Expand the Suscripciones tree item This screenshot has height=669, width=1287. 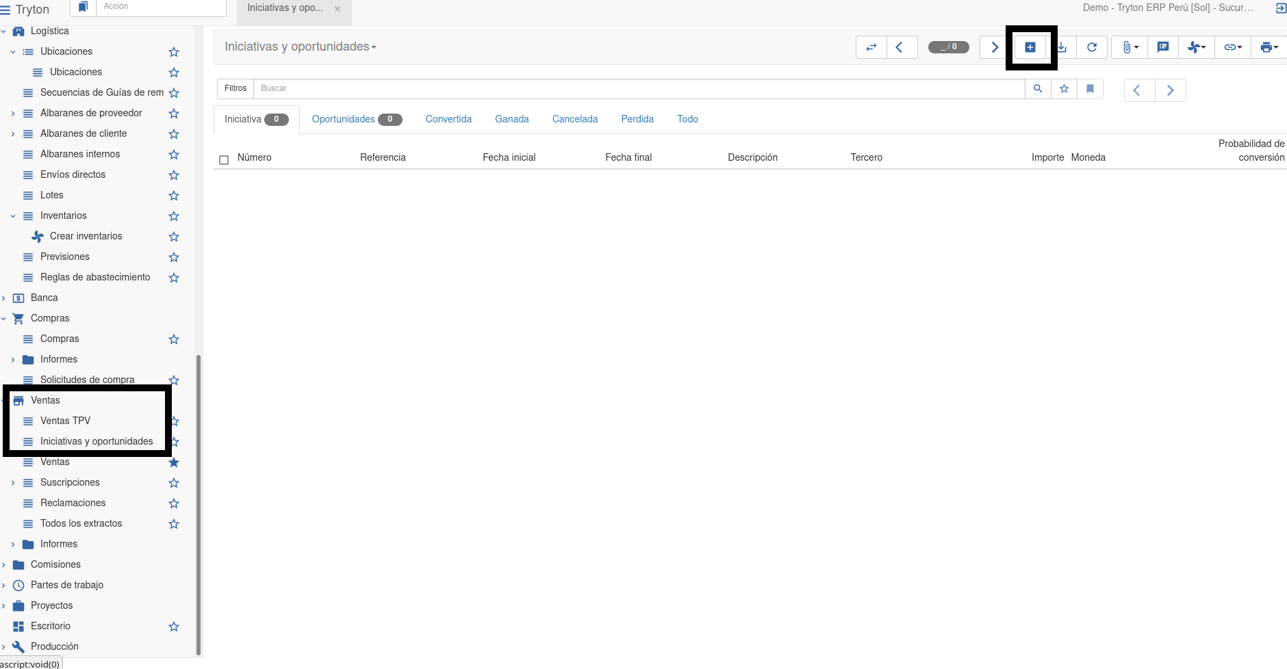[x=13, y=483]
